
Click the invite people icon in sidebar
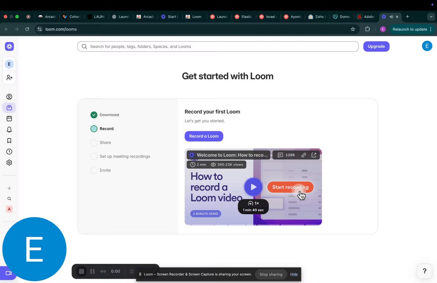(x=9, y=78)
